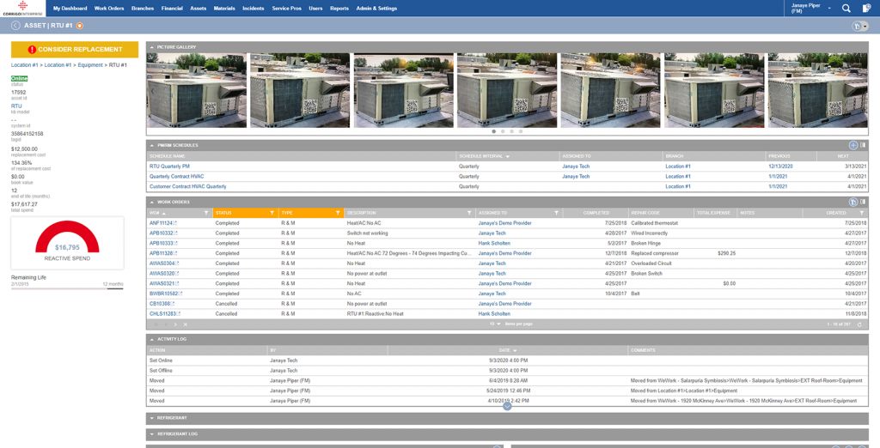Click the back arrow beside ASSET title
Screen dimensions: 880x448
(x=15, y=26)
